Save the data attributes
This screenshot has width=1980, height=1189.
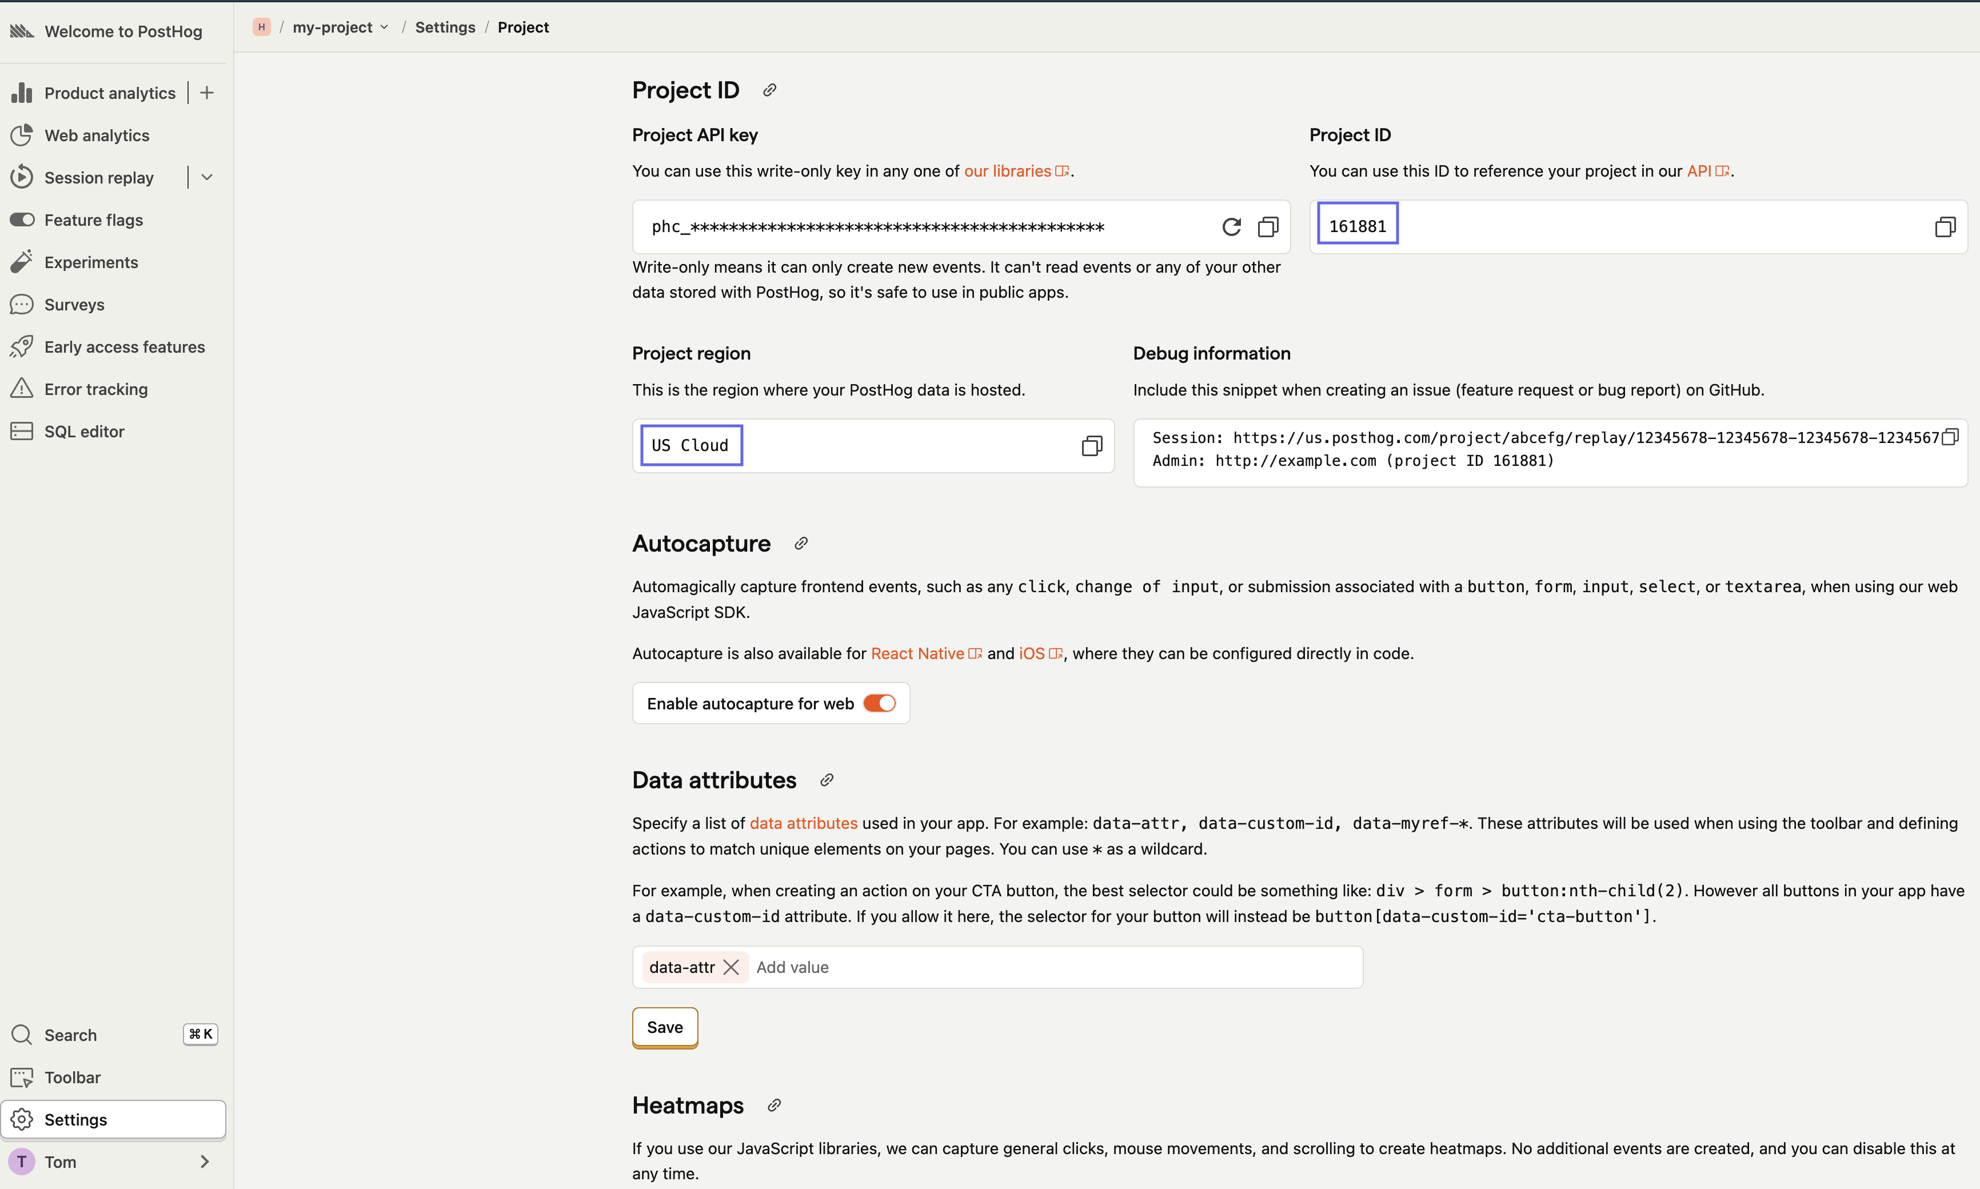point(664,1027)
